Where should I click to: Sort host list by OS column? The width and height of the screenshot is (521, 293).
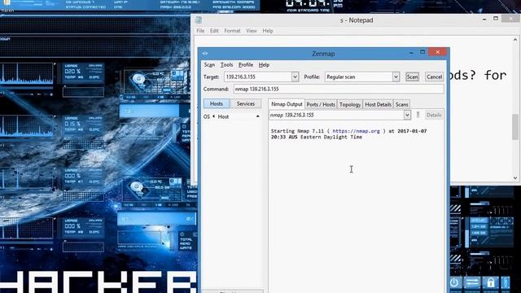pos(207,116)
